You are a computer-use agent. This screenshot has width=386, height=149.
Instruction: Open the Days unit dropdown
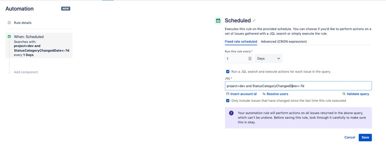(x=268, y=59)
